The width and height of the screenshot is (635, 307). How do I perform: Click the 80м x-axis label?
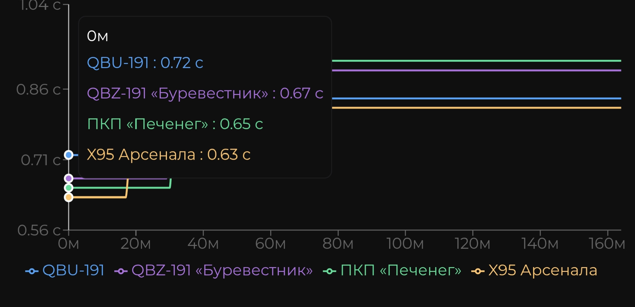[x=338, y=244]
